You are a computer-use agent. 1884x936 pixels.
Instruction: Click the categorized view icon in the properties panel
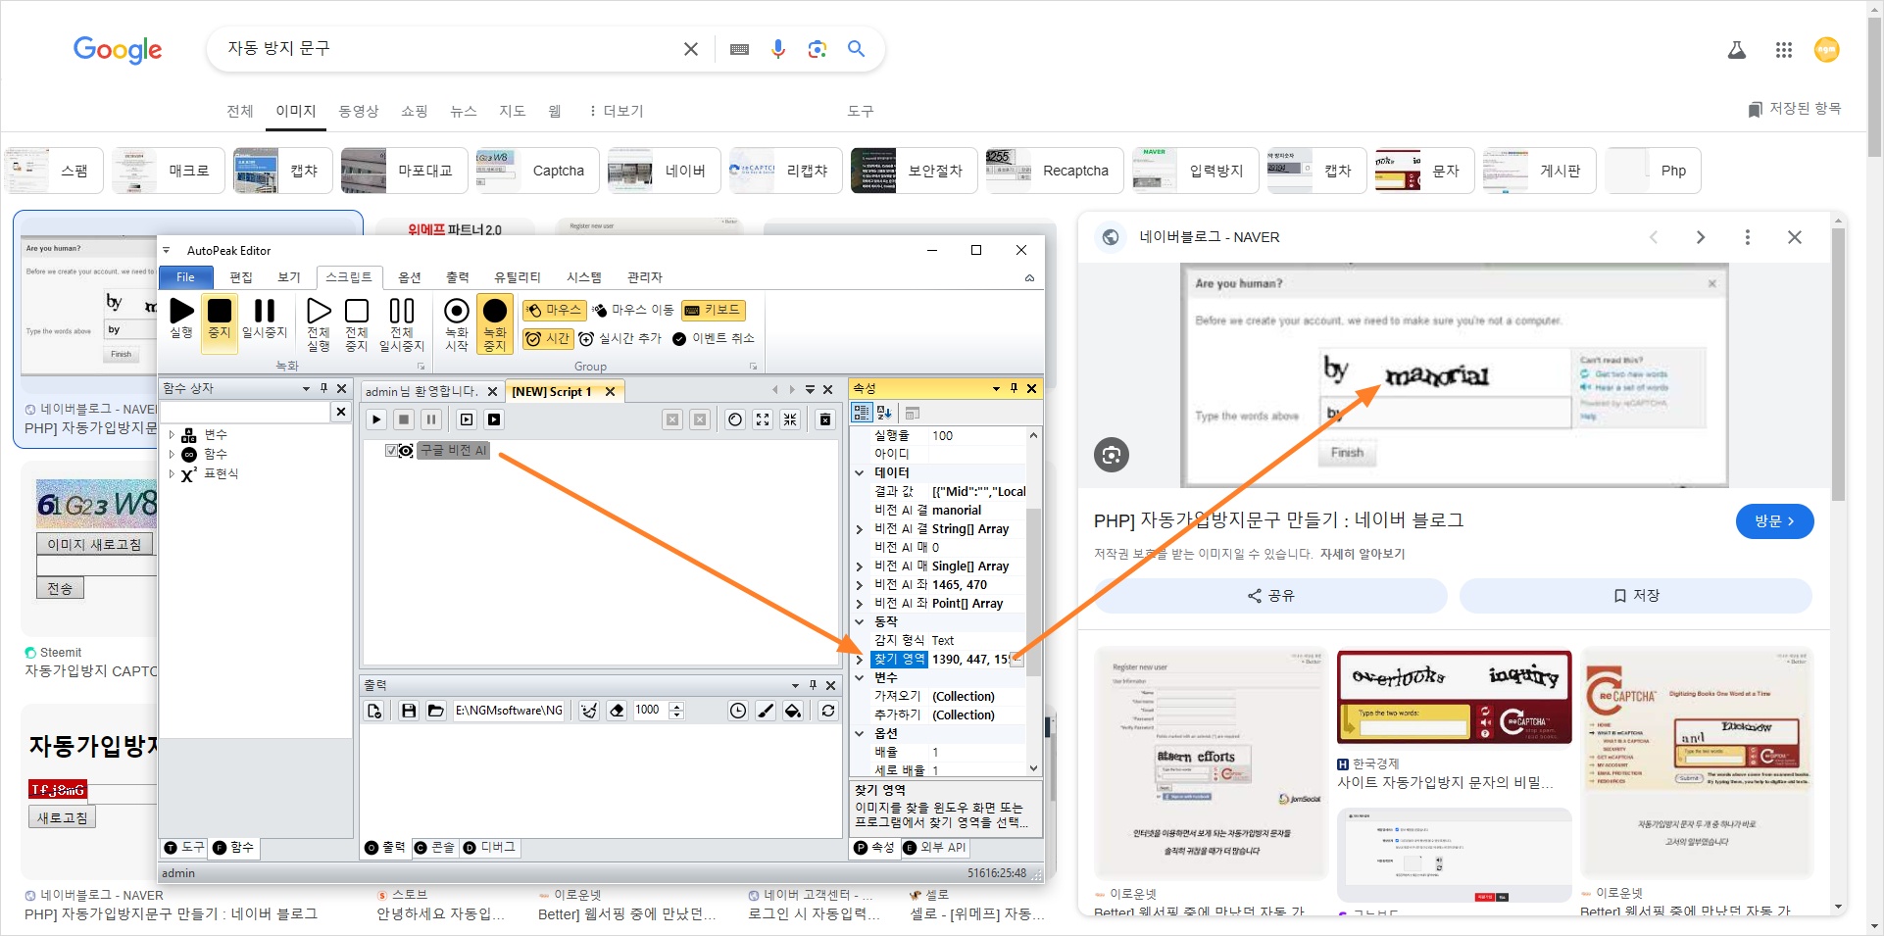coord(862,413)
